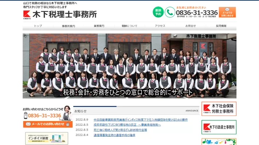Click the smartphone icon beside sidebar phone number
259x145 pixels.
(26, 116)
